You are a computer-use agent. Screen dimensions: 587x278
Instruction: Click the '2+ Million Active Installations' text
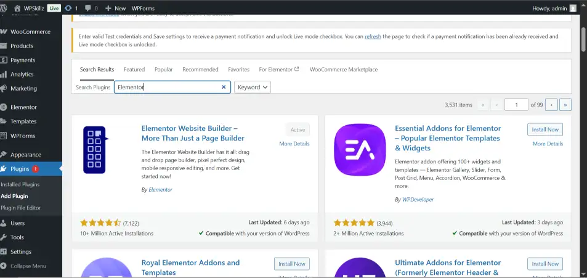369,234
